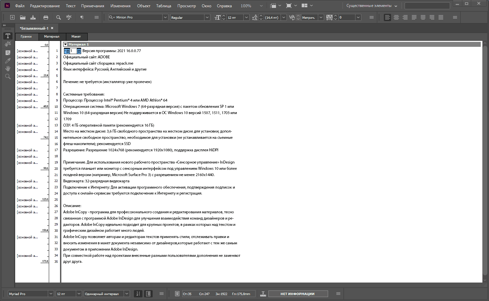The image size is (489, 301).
Task: Align text center
Action: tap(396, 17)
